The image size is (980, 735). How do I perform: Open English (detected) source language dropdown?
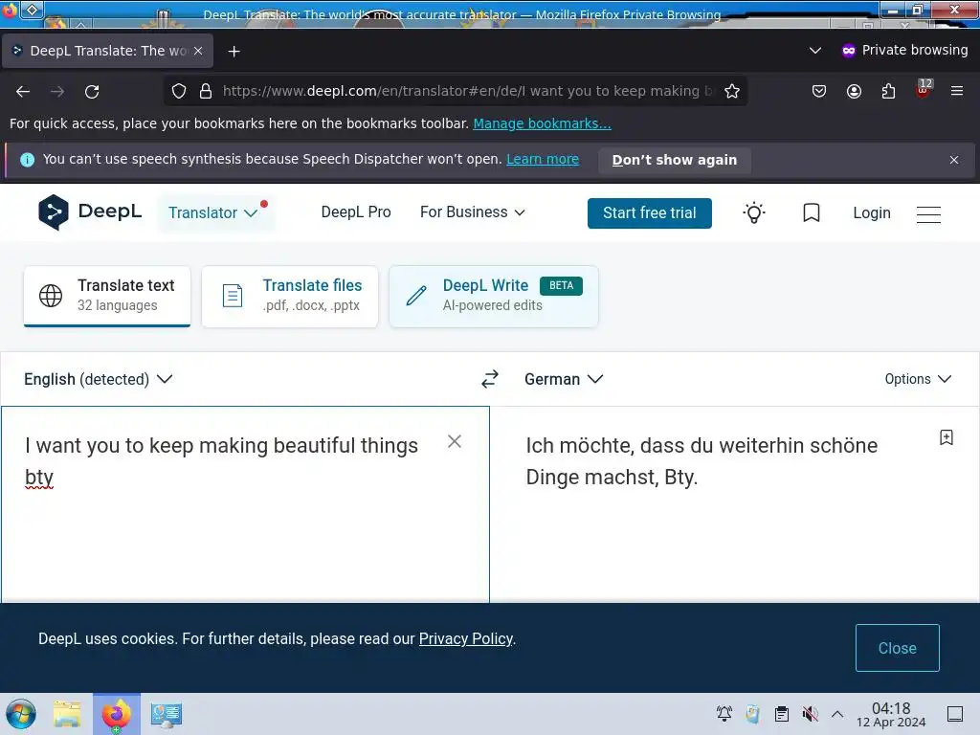tap(99, 379)
